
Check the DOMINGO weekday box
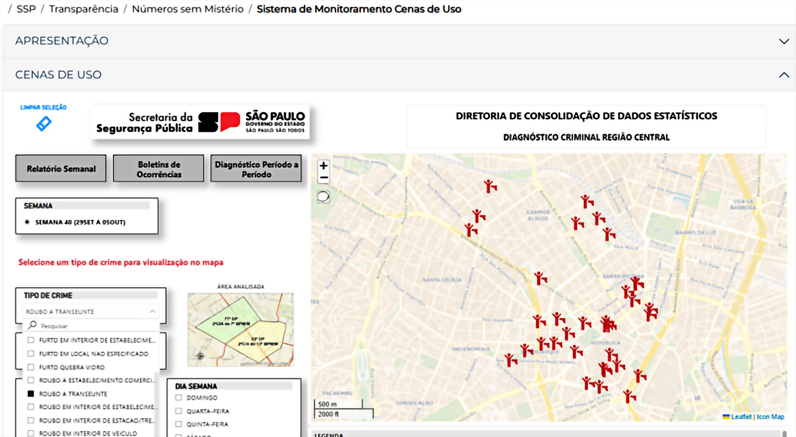click(x=179, y=397)
